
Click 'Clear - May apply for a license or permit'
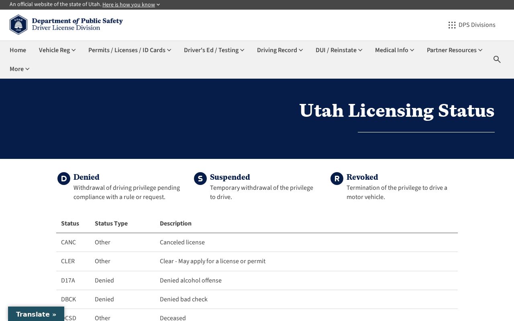[212, 261]
